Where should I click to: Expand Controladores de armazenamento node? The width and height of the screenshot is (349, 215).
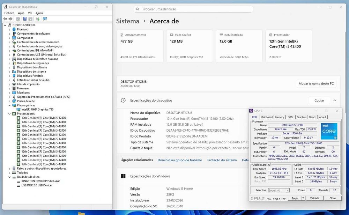pyautogui.click(x=9, y=42)
